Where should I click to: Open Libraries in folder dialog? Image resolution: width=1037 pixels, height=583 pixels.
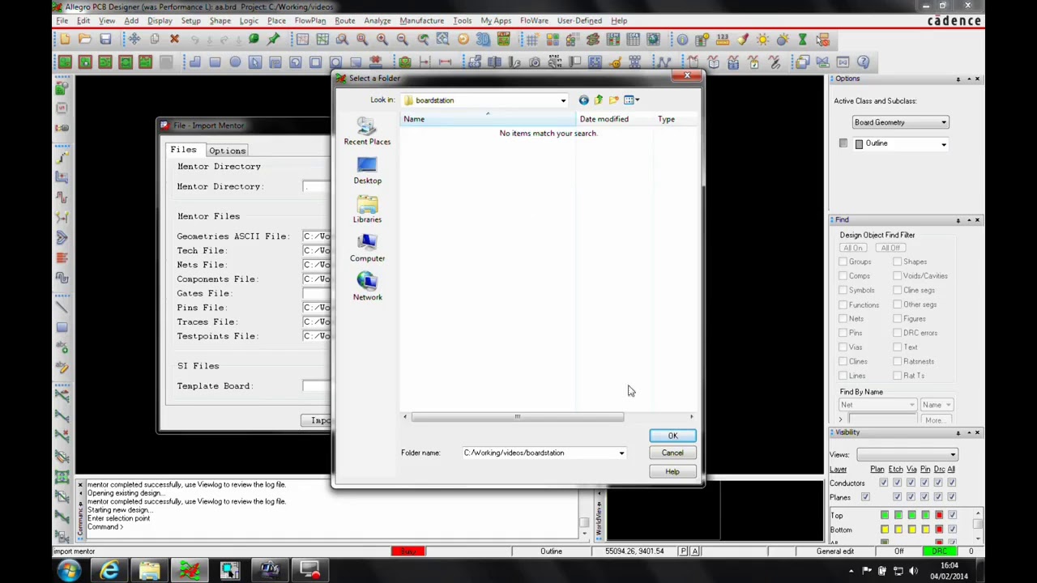click(367, 210)
